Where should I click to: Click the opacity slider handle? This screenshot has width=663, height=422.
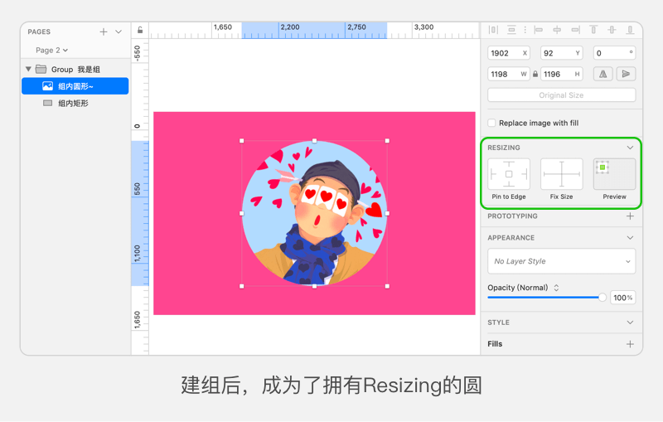point(603,298)
